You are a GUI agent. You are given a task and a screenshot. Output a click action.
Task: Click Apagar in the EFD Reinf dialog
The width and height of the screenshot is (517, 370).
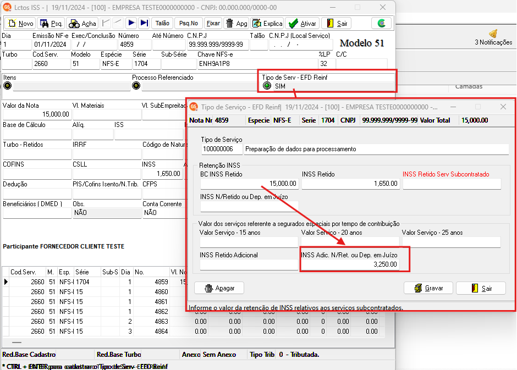[x=219, y=288]
